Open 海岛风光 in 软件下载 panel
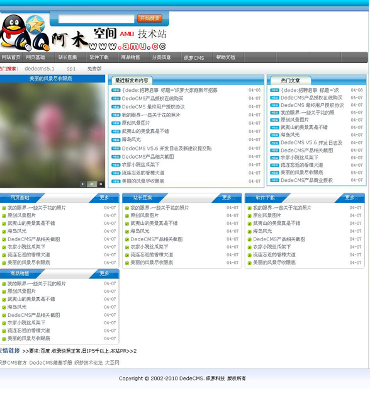The image size is (370, 410). click(x=262, y=231)
